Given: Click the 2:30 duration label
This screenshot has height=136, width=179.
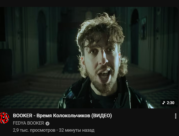Looking at the screenshot, I should [x=171, y=103].
